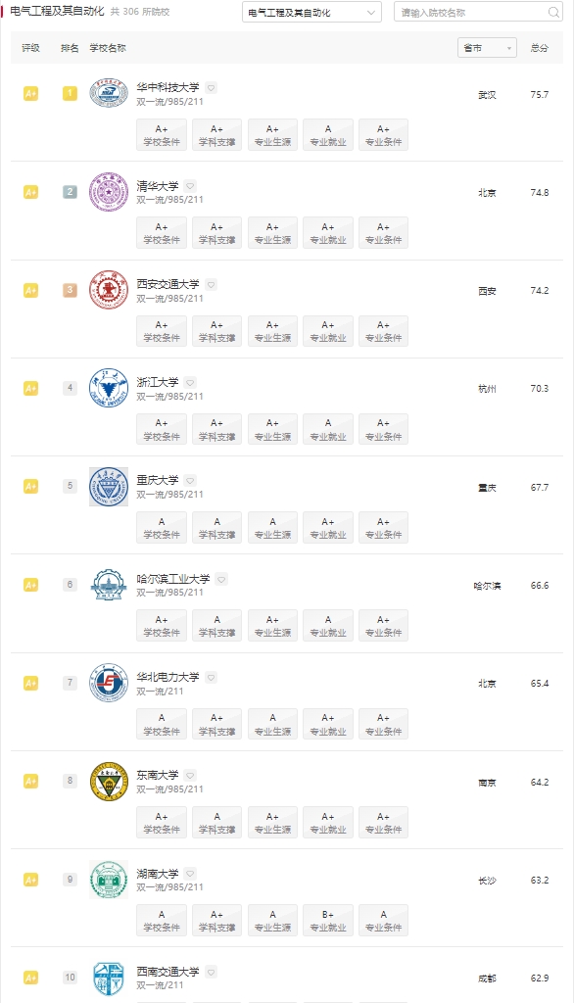Click the 清华大学 purple emblem
Screen dimensions: 574x1003
[x=109, y=191]
